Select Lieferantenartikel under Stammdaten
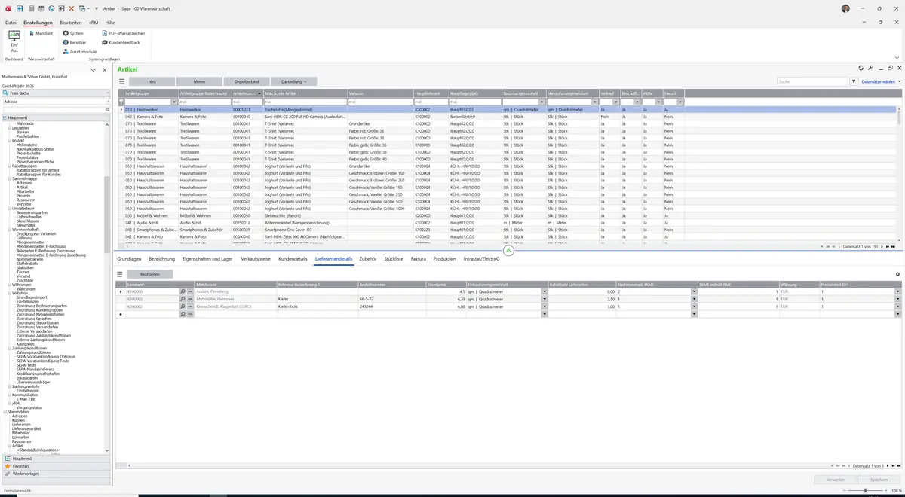The height and width of the screenshot is (497, 905). 26,428
